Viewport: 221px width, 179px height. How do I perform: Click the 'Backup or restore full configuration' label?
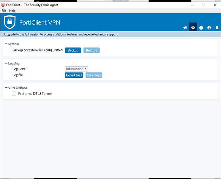(38, 50)
